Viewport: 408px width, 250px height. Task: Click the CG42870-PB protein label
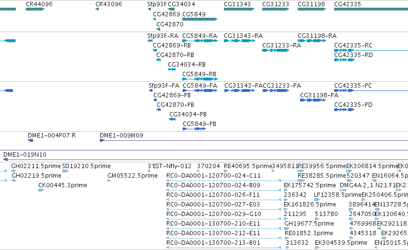point(175,105)
